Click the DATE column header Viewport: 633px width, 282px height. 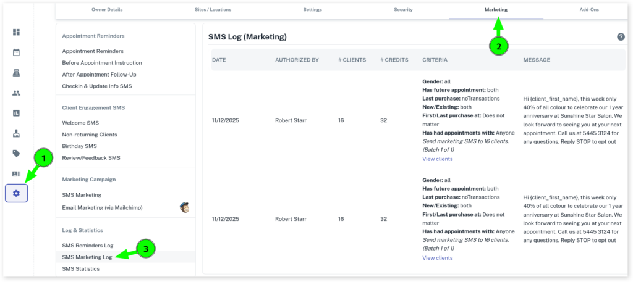[x=219, y=60]
